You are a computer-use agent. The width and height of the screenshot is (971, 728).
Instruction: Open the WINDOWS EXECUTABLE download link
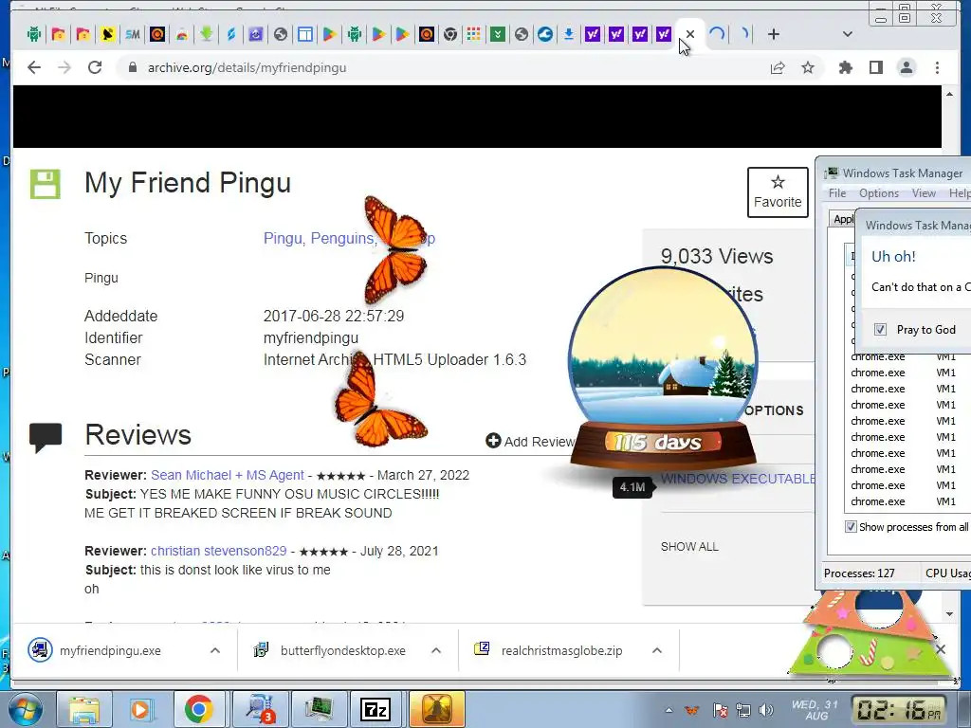tap(738, 479)
